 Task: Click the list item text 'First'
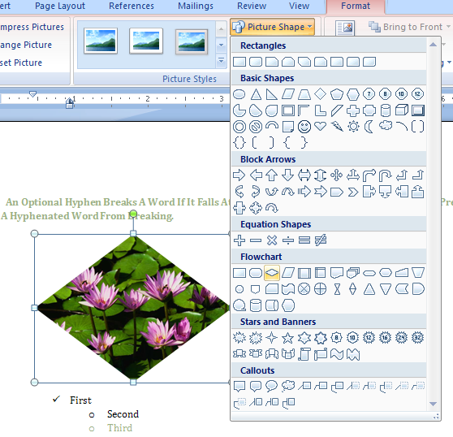[x=80, y=400]
